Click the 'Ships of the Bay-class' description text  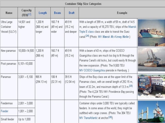[x=107, y=87]
